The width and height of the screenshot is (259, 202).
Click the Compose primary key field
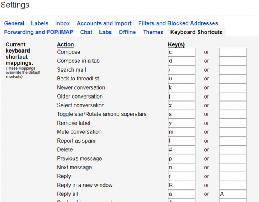click(x=181, y=52)
